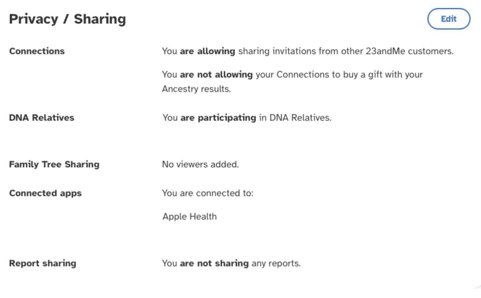This screenshot has height=298, width=481.
Task: Click the bold "are not allowing" text
Action: [216, 74]
